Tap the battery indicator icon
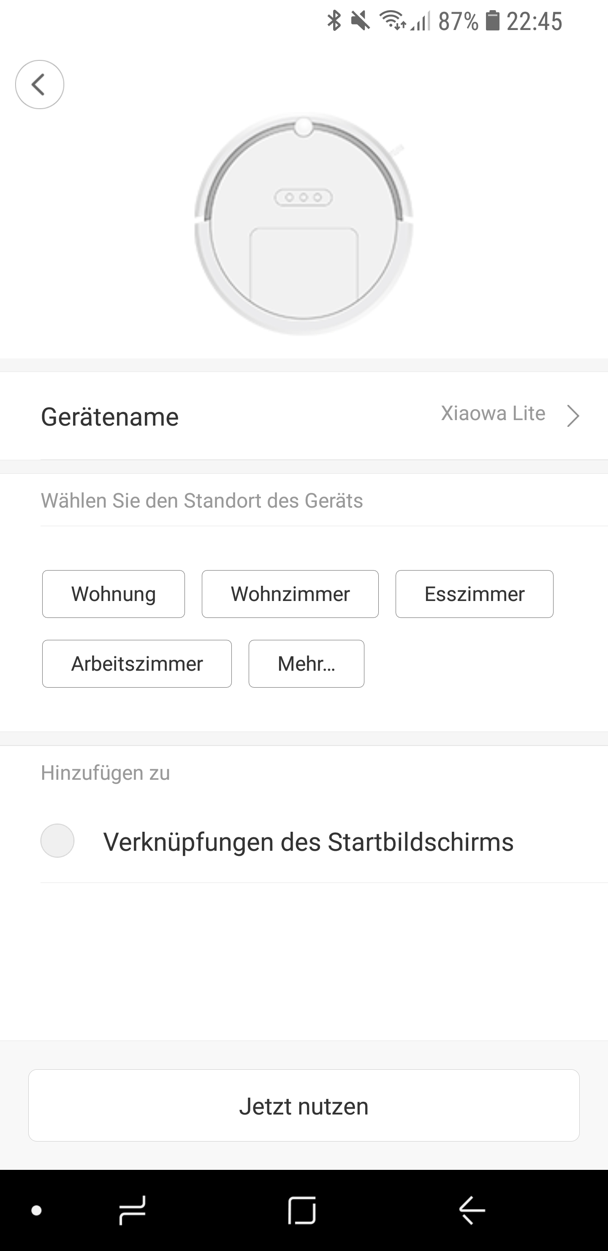This screenshot has width=608, height=1251. (492, 21)
